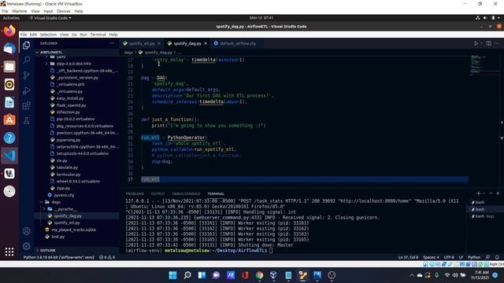This screenshot has height=283, width=504.
Task: Open pyvenv.cfg in the explorer
Action: coord(64,195)
